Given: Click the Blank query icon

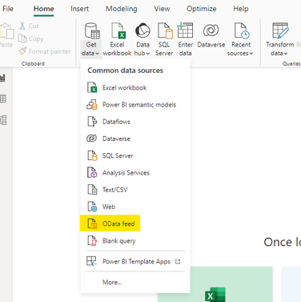Looking at the screenshot, I should click(x=92, y=241).
